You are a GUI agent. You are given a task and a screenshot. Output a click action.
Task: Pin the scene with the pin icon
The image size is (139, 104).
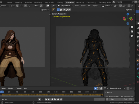(x=133, y=2)
